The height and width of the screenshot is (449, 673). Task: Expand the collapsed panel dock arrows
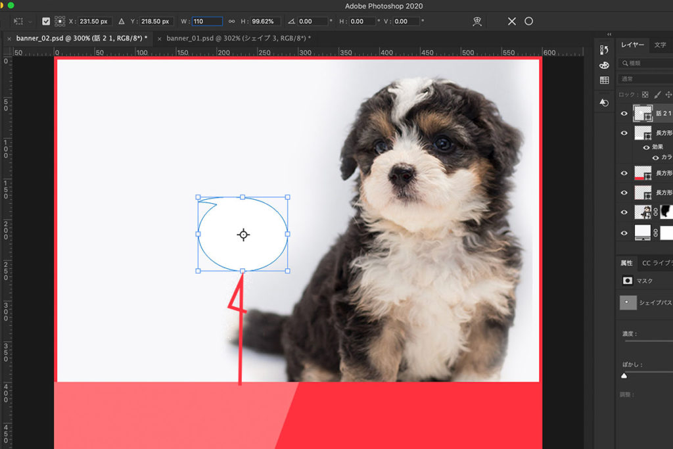(609, 34)
